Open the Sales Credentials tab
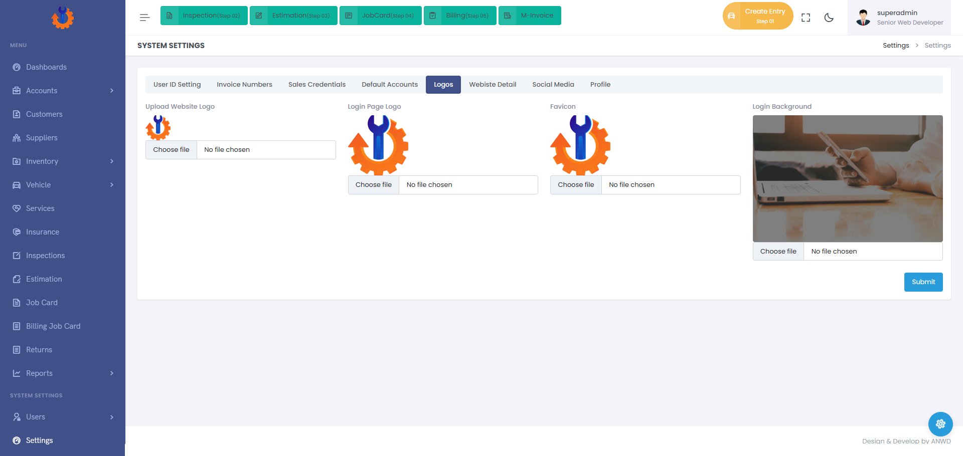The height and width of the screenshot is (456, 963). [317, 85]
